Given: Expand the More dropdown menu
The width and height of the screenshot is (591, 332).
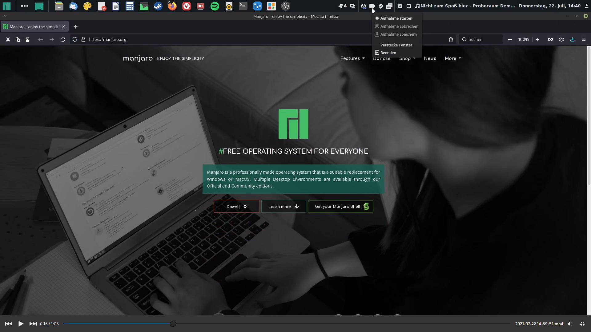Looking at the screenshot, I should pyautogui.click(x=452, y=58).
